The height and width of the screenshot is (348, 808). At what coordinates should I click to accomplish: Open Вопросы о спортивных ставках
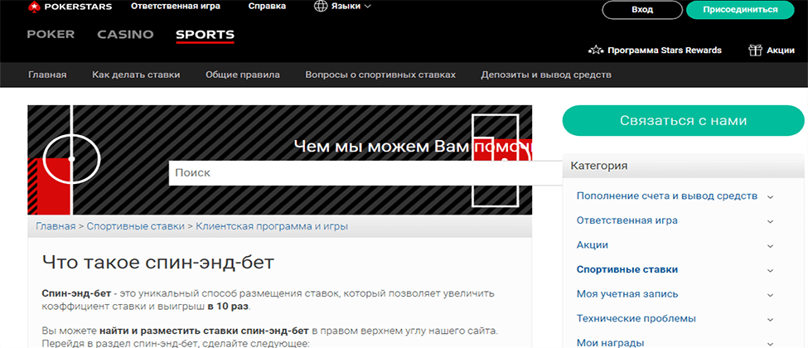[x=380, y=75]
